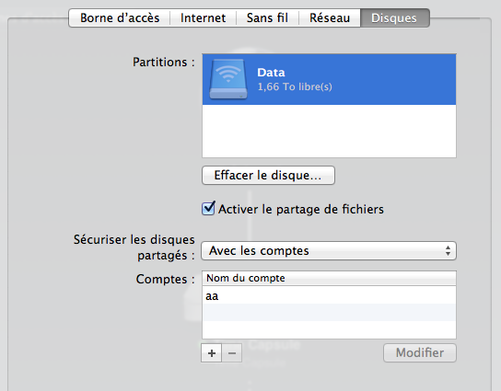
Task: Click the Disques tab
Action: (394, 17)
